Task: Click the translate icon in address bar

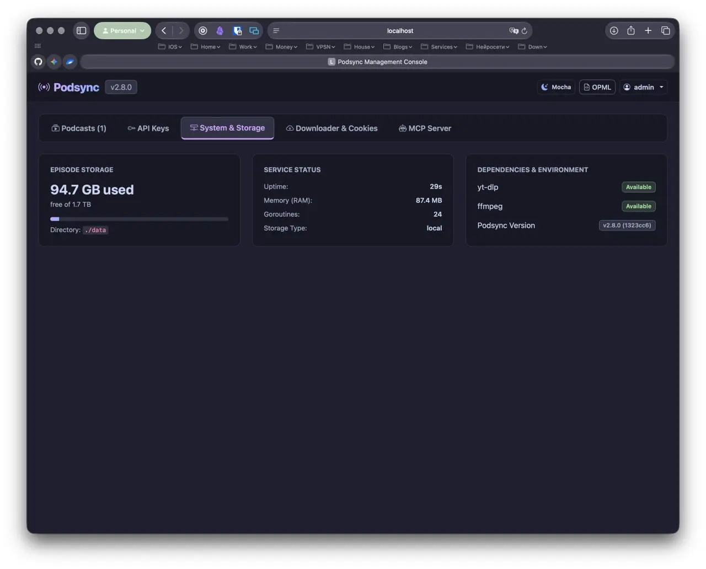Action: pyautogui.click(x=514, y=31)
